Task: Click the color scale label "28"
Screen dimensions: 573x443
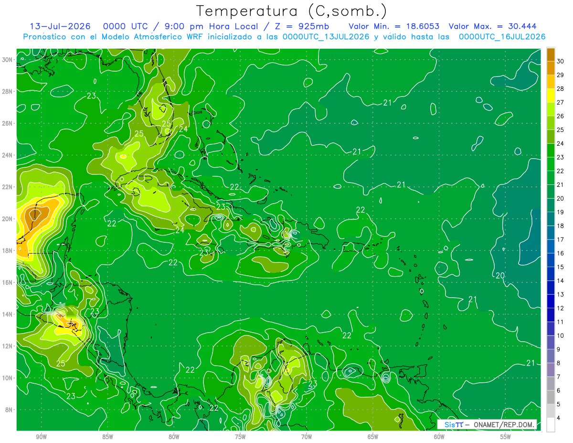Action: tap(560, 89)
